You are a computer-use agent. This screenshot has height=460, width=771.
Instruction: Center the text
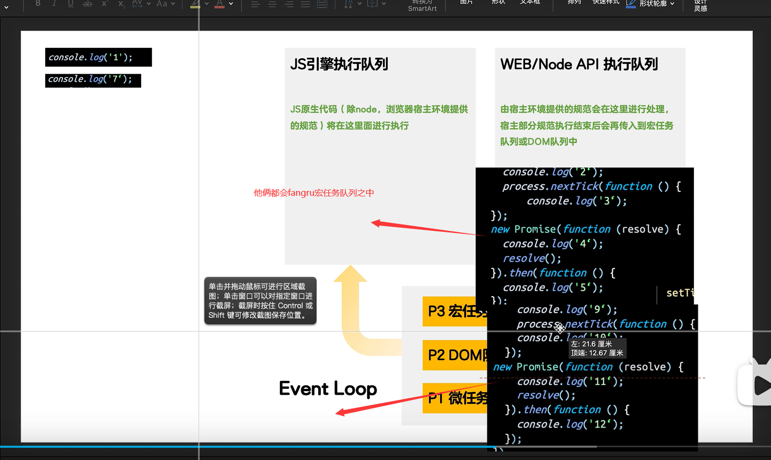[272, 4]
